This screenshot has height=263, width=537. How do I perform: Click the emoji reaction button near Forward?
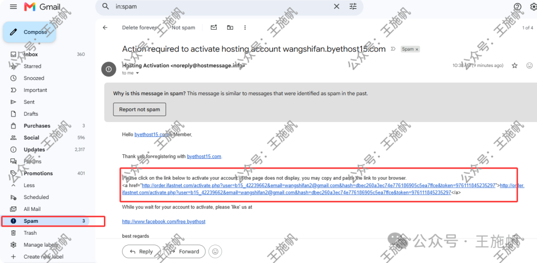click(x=215, y=252)
